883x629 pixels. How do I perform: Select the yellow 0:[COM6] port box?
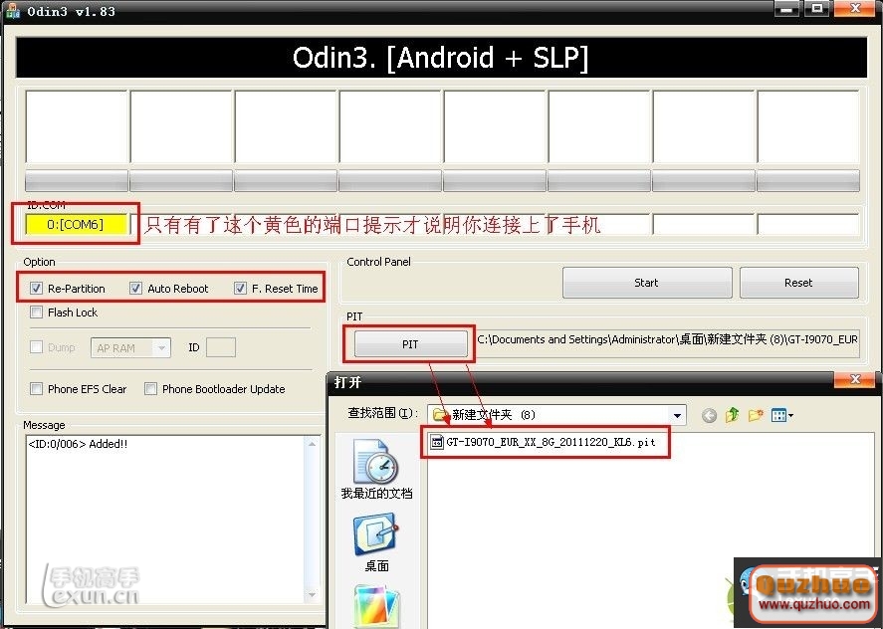(76, 224)
